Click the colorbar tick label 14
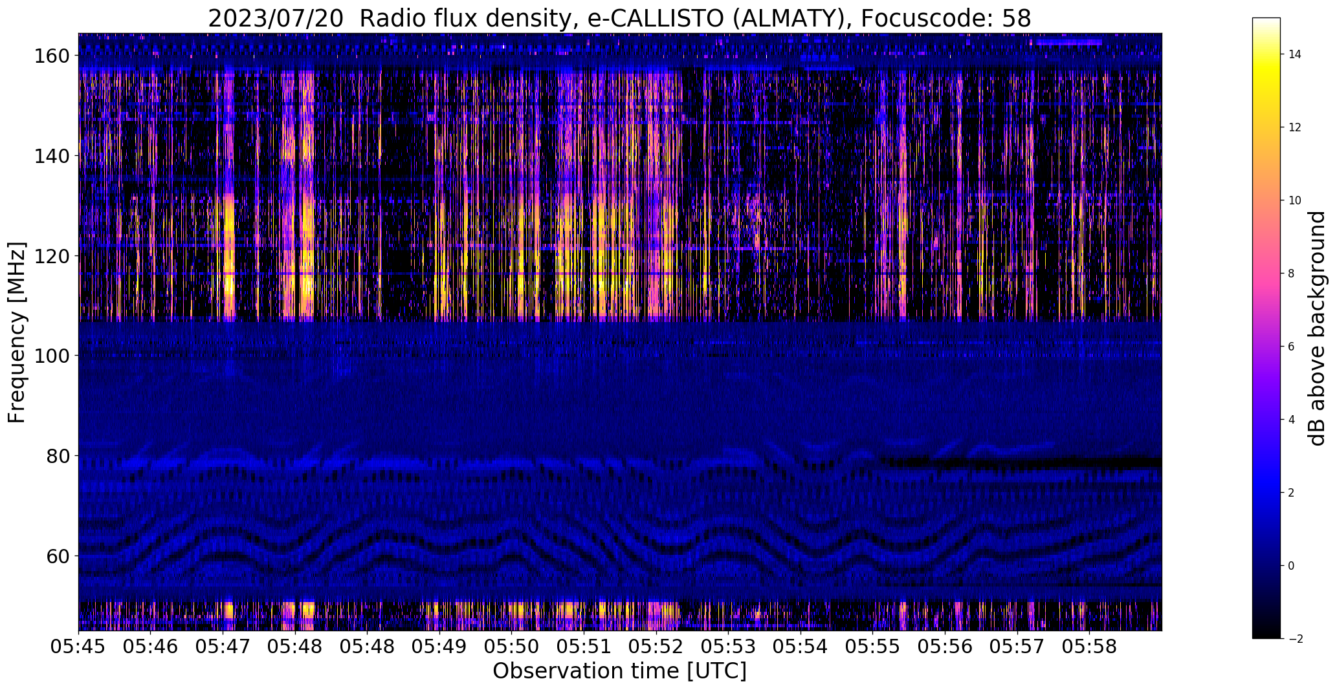Screen dimensions: 1337x690 (x=1294, y=54)
